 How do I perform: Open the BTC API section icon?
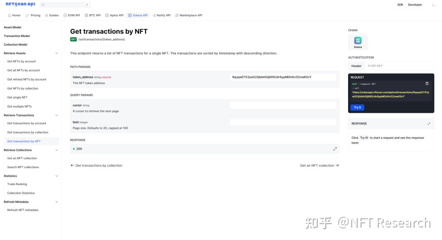point(87,15)
